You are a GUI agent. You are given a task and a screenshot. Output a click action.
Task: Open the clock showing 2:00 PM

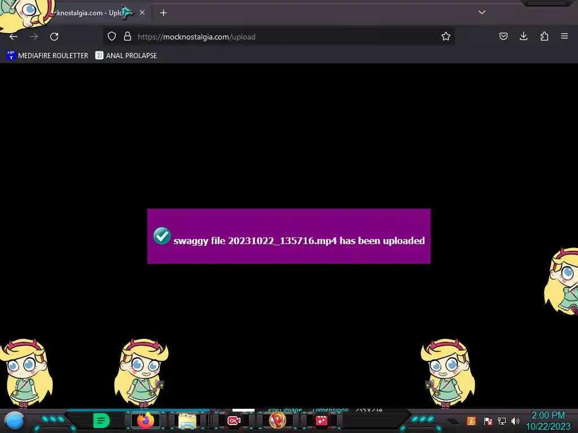tap(548, 421)
